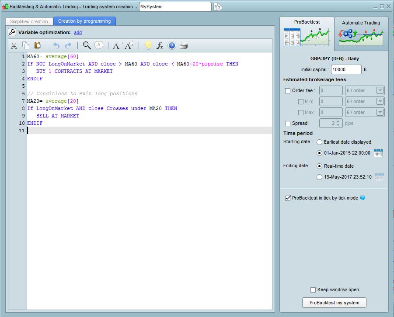Click the Variable optimization add link
Viewport: 394px width, 317px height.
click(78, 32)
